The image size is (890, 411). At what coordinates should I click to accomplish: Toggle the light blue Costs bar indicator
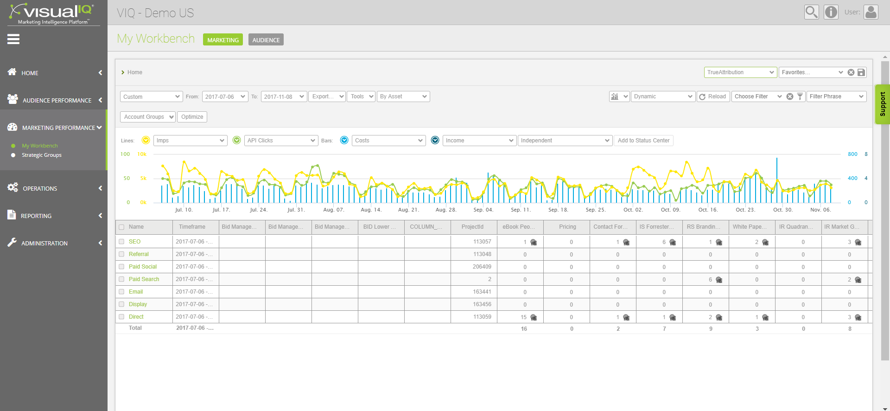click(344, 140)
